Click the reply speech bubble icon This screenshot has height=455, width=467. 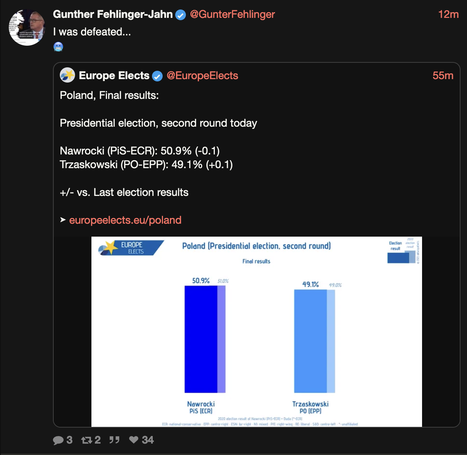coord(58,440)
